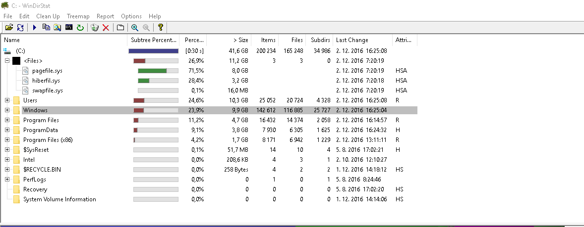Click the Command Prompt Here toolbar icon

(x=68, y=27)
